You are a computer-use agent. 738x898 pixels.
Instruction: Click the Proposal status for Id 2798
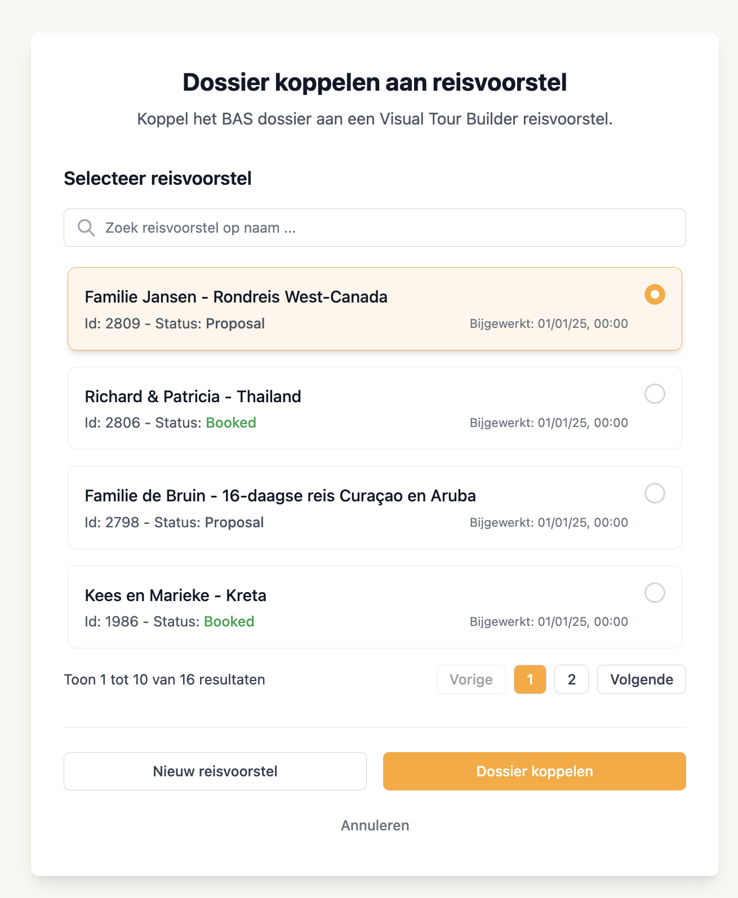[234, 522]
